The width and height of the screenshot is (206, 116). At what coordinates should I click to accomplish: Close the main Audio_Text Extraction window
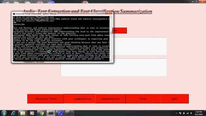click(x=202, y=1)
